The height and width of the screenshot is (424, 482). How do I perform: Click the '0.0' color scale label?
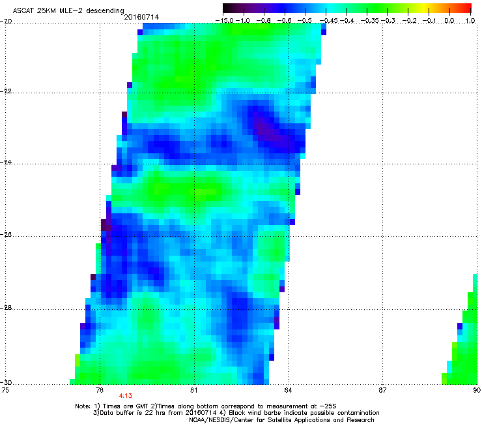pyautogui.click(x=449, y=21)
